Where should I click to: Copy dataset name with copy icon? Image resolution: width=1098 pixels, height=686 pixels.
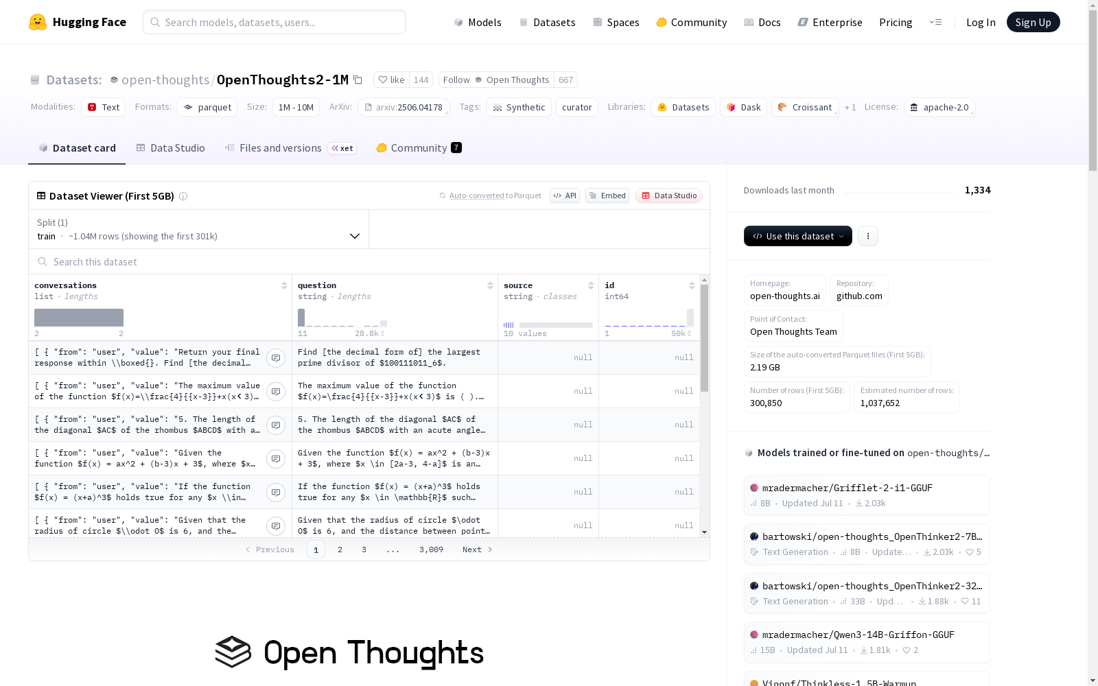click(x=358, y=80)
